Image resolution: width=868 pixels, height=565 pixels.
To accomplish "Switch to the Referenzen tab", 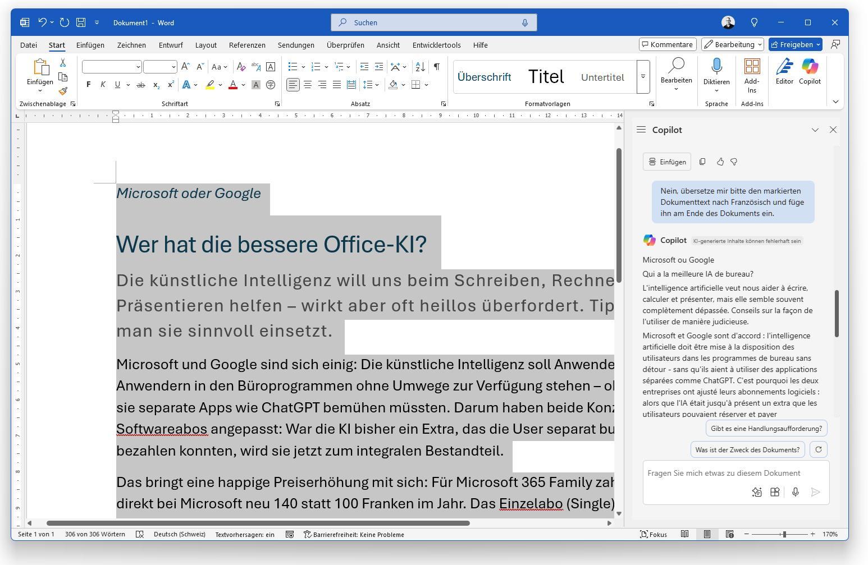I will (247, 45).
